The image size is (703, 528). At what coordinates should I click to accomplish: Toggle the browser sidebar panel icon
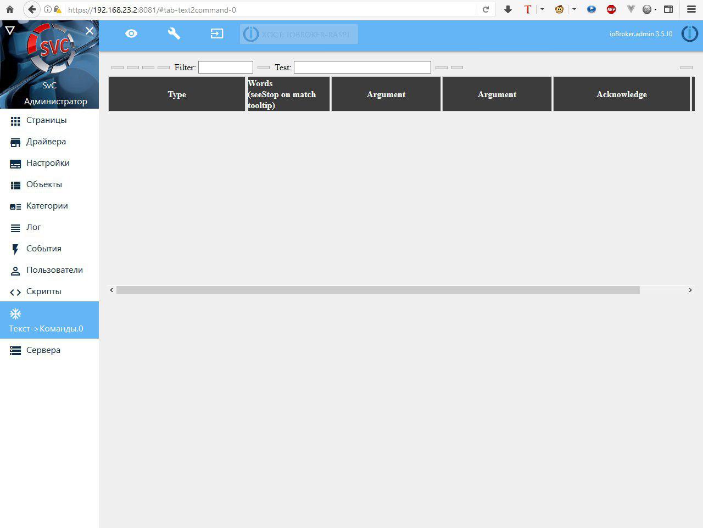tap(668, 9)
